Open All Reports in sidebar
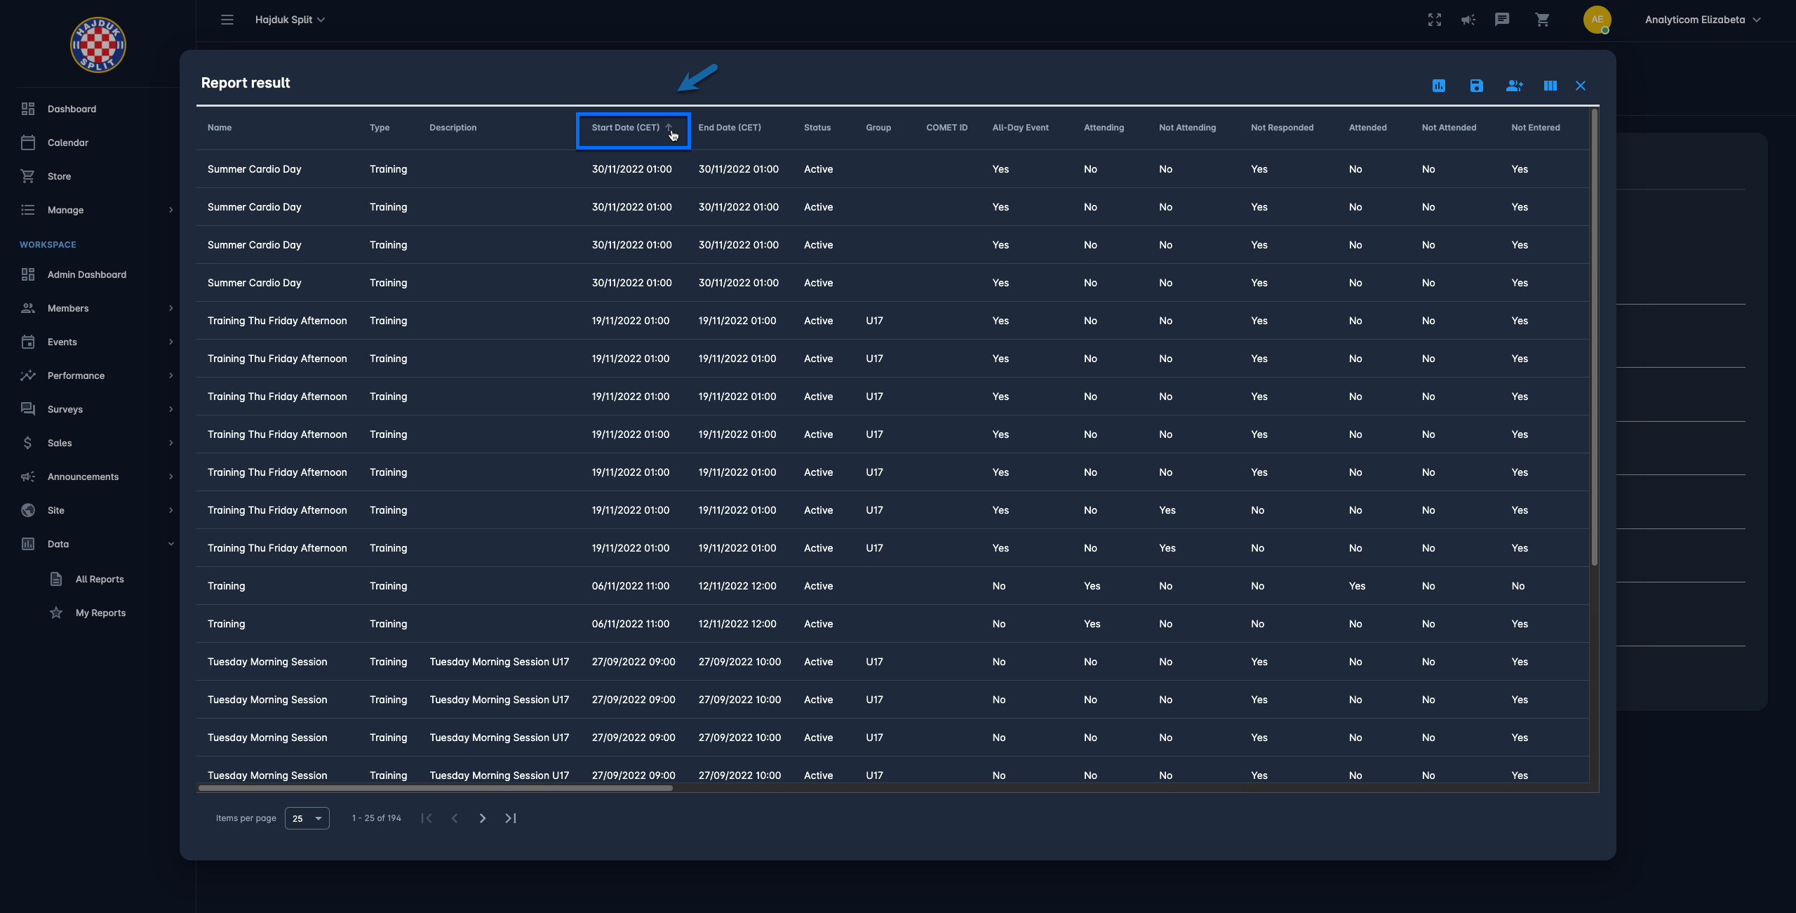1796x913 pixels. pos(100,579)
